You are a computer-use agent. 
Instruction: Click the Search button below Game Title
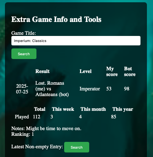coord(24,54)
